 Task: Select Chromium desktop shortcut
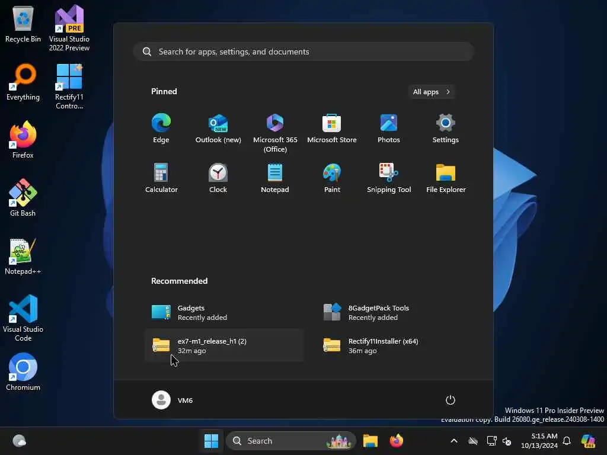pos(23,372)
